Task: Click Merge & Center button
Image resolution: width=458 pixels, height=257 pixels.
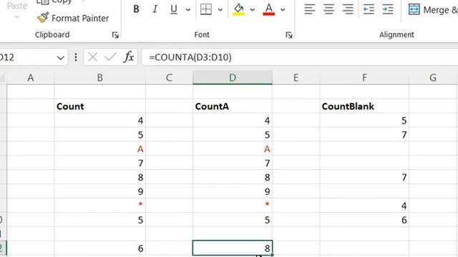Action: (x=433, y=9)
